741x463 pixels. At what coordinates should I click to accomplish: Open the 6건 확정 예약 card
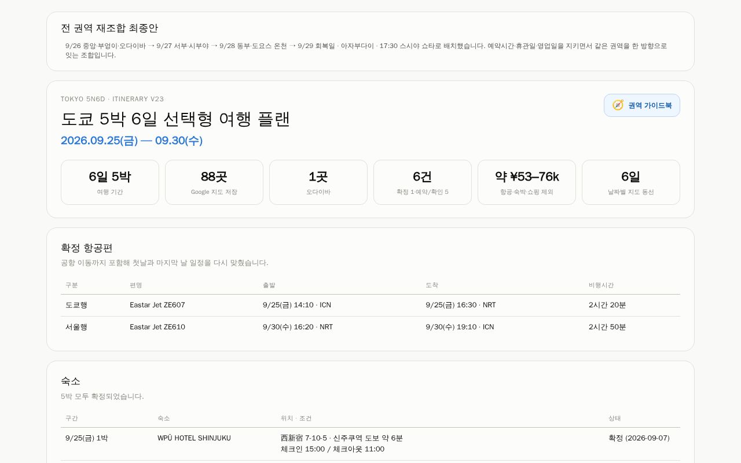[423, 182]
